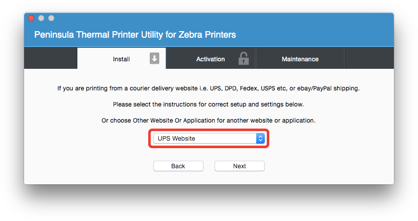Open the Activation tab
The width and height of the screenshot is (418, 221).
click(x=211, y=59)
